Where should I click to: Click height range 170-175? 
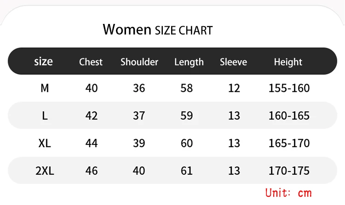(x=289, y=171)
